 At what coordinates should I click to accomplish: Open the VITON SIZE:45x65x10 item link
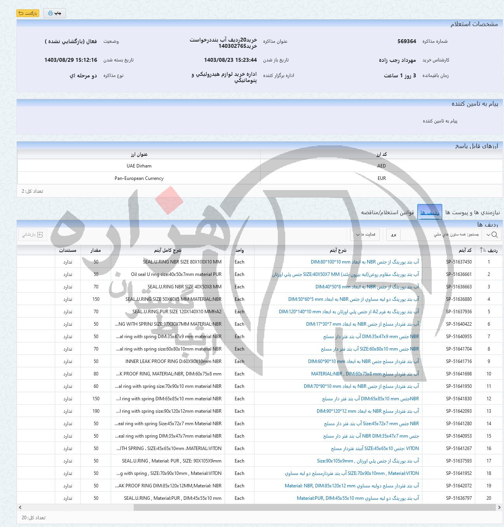375,448
